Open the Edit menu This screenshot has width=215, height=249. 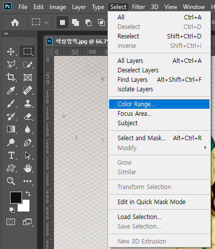38,7
